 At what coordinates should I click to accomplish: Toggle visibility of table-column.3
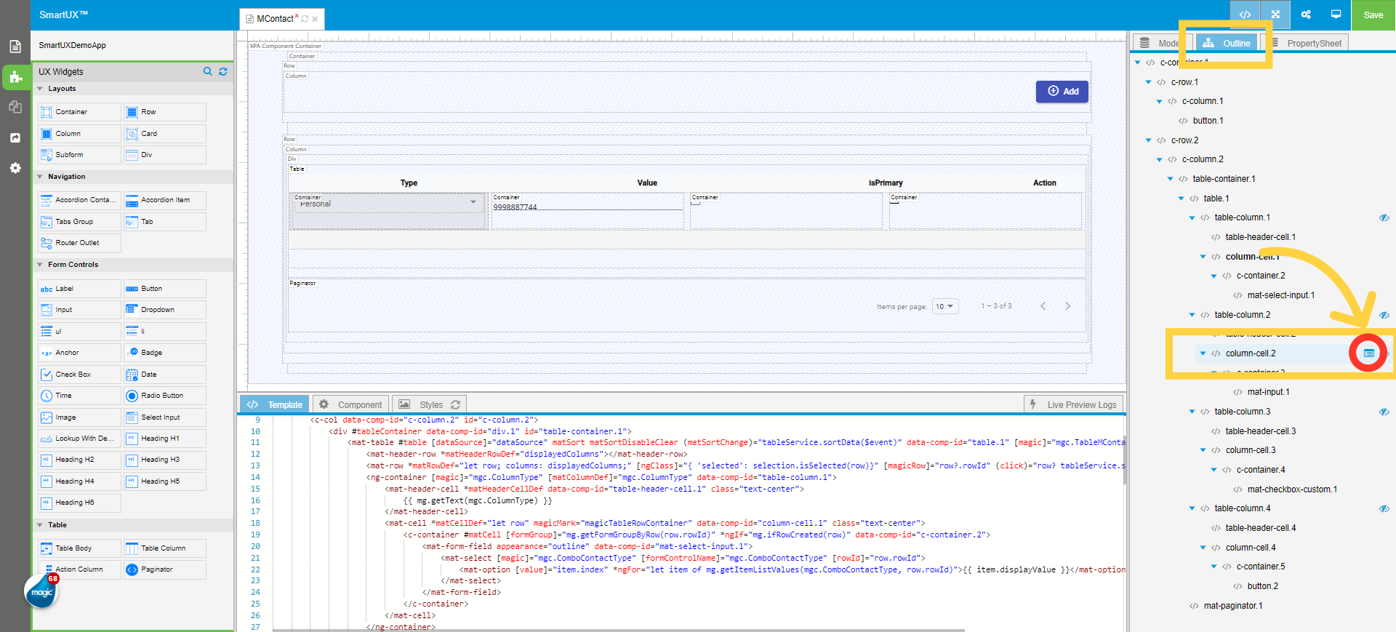(1384, 412)
